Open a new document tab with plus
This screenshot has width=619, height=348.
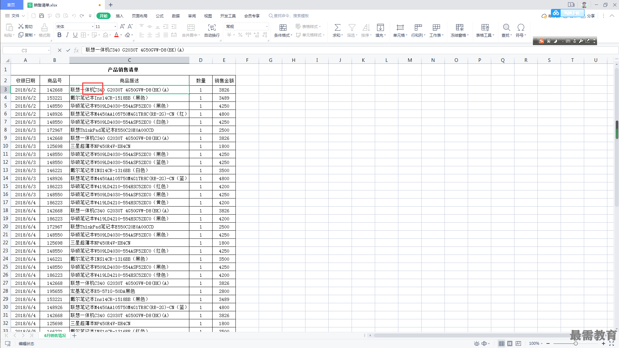click(x=111, y=5)
